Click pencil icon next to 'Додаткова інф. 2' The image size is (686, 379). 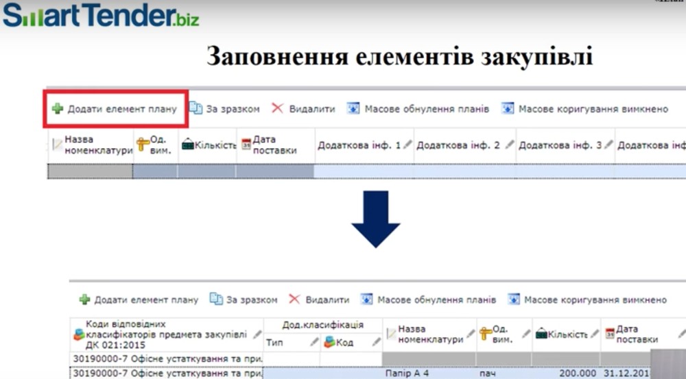pyautogui.click(x=509, y=144)
